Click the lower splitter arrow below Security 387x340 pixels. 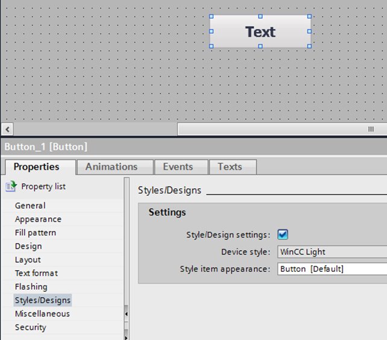pos(126,335)
